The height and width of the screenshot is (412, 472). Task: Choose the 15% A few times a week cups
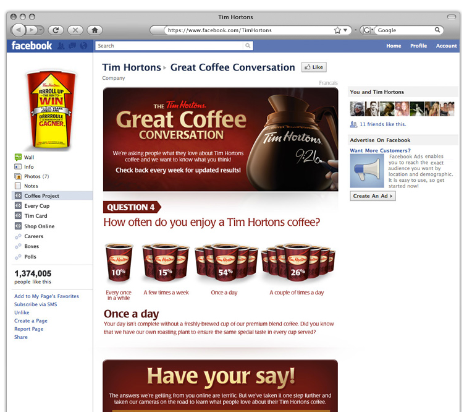pos(166,262)
